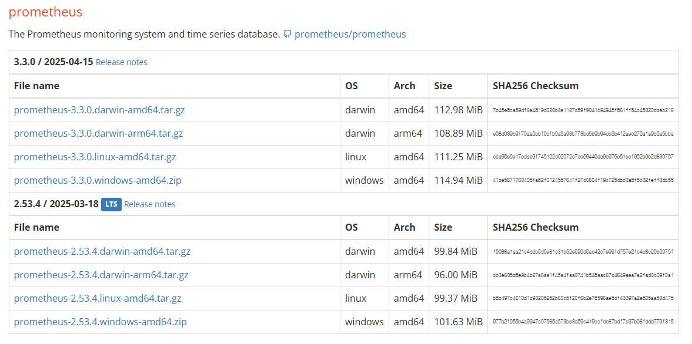Click the 111.25 MiB size cell
692x344 pixels.
tap(458, 157)
